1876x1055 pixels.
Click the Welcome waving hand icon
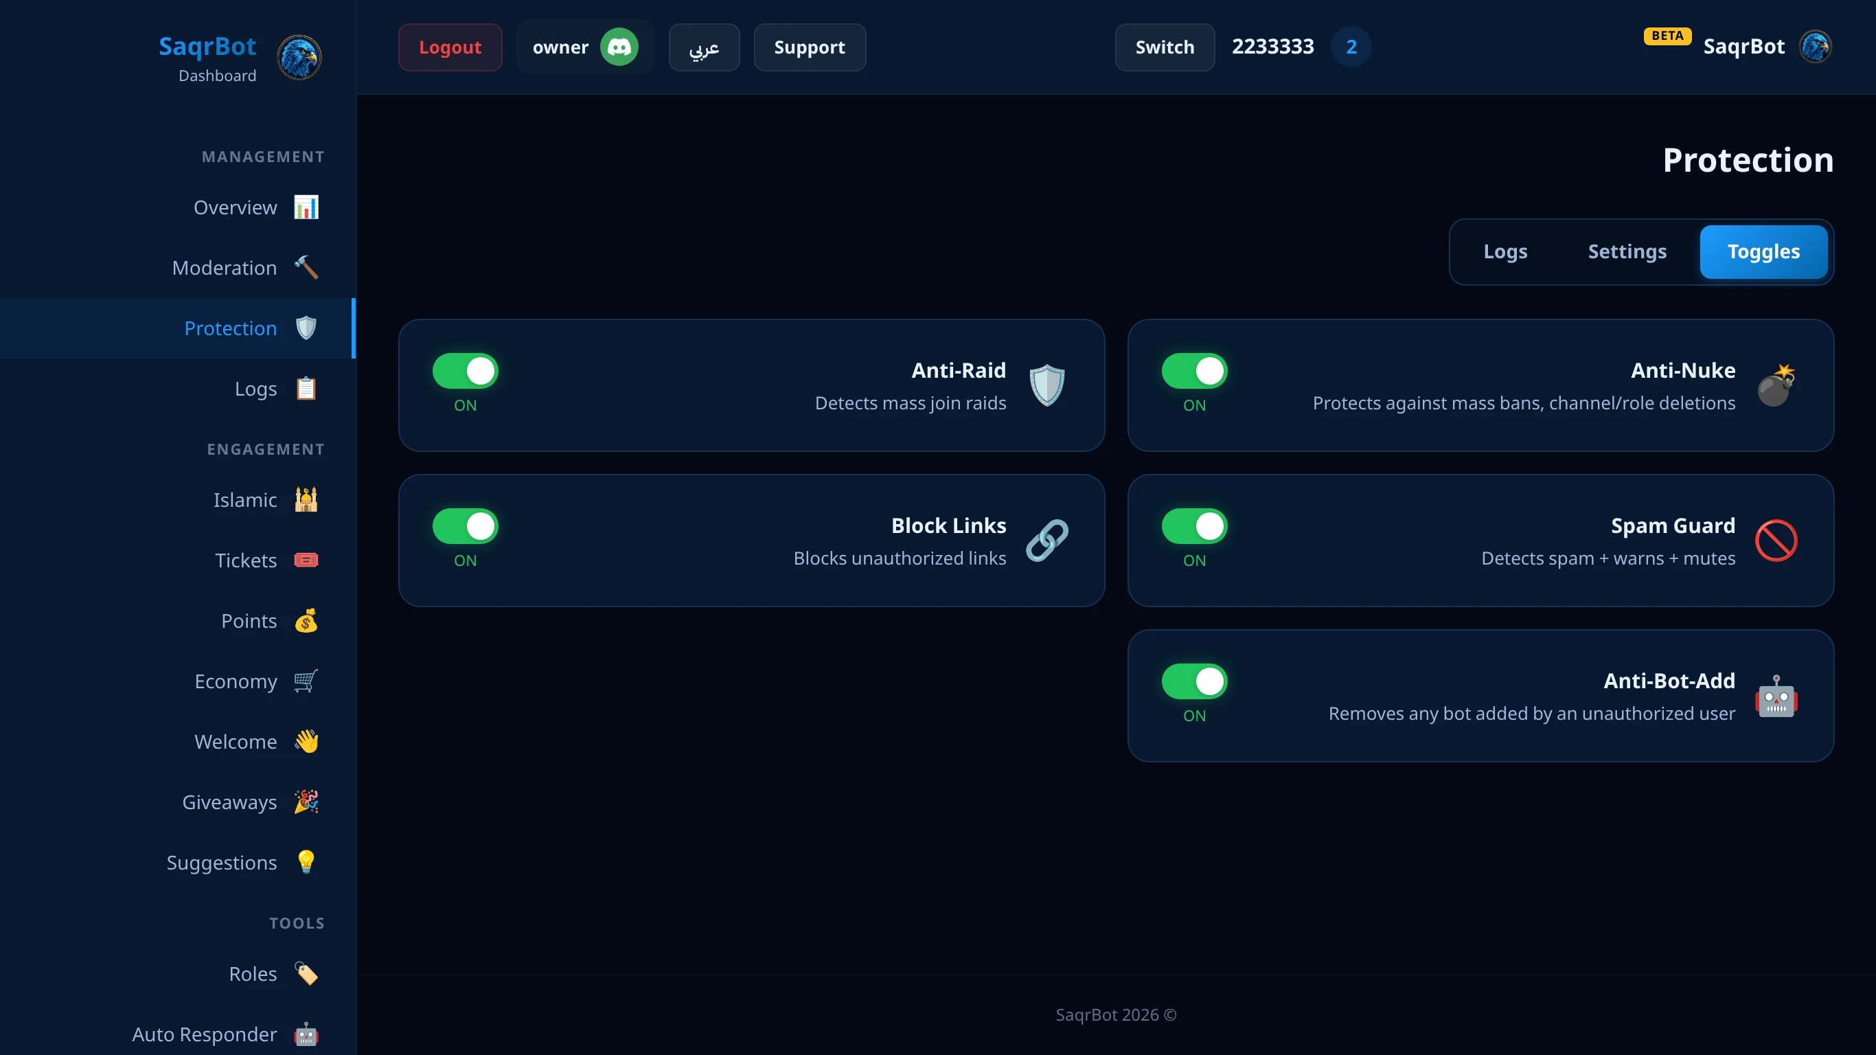coord(306,742)
